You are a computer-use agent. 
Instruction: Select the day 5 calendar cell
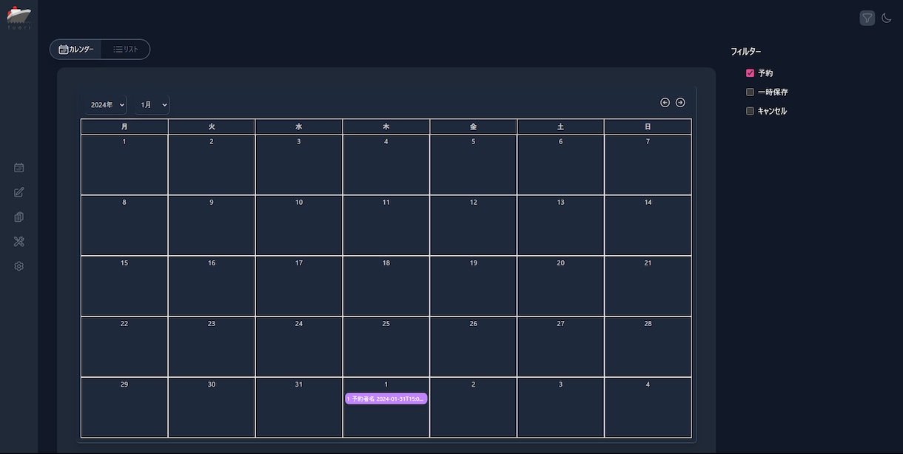pyautogui.click(x=474, y=165)
